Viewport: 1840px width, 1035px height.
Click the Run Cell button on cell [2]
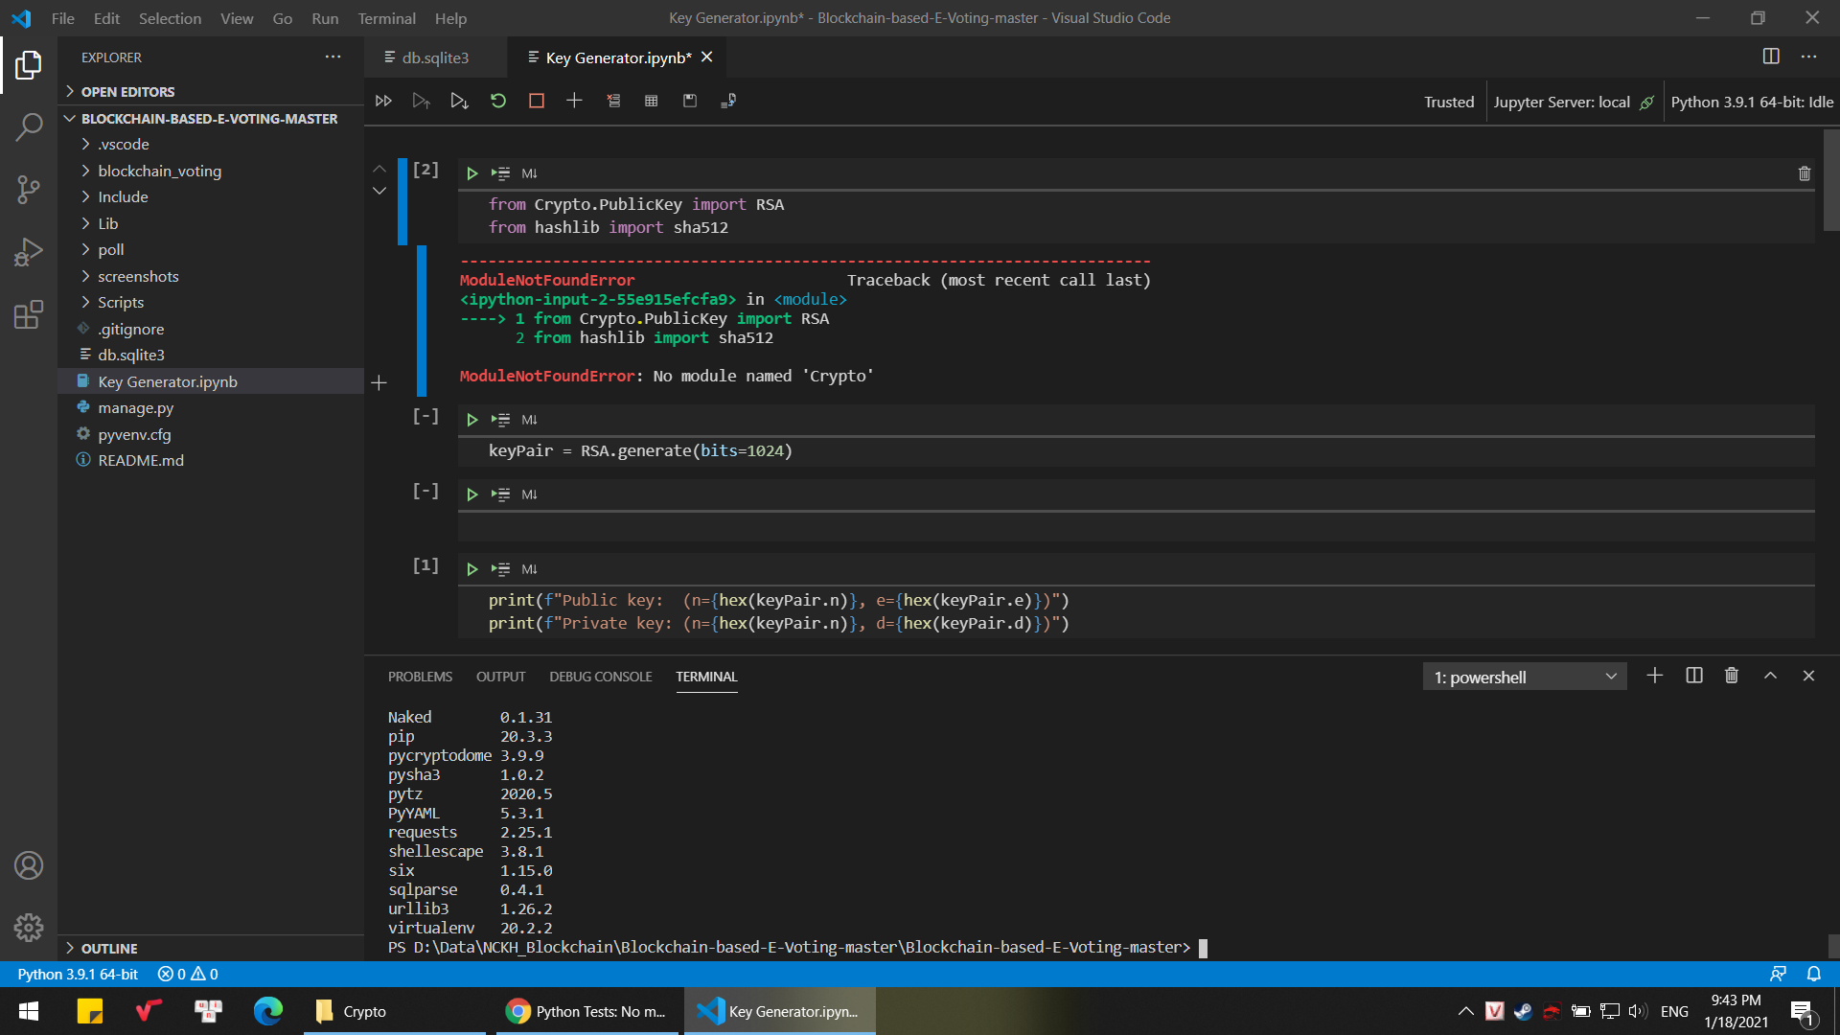[x=471, y=173]
